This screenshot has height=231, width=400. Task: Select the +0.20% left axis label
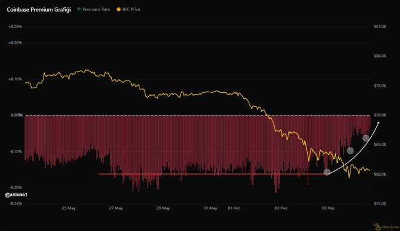(x=15, y=43)
